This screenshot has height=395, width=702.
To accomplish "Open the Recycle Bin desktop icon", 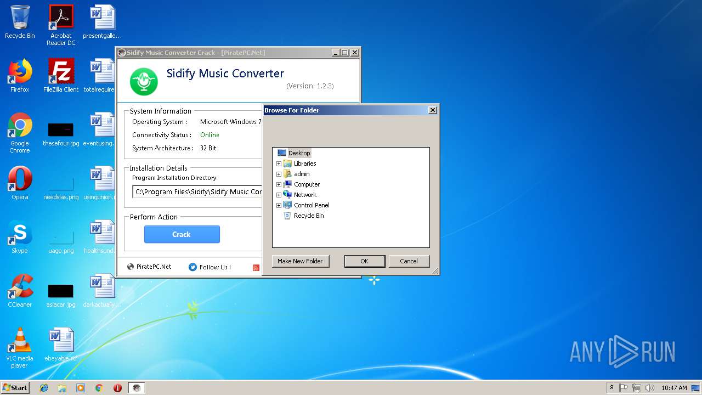I will (20, 22).
